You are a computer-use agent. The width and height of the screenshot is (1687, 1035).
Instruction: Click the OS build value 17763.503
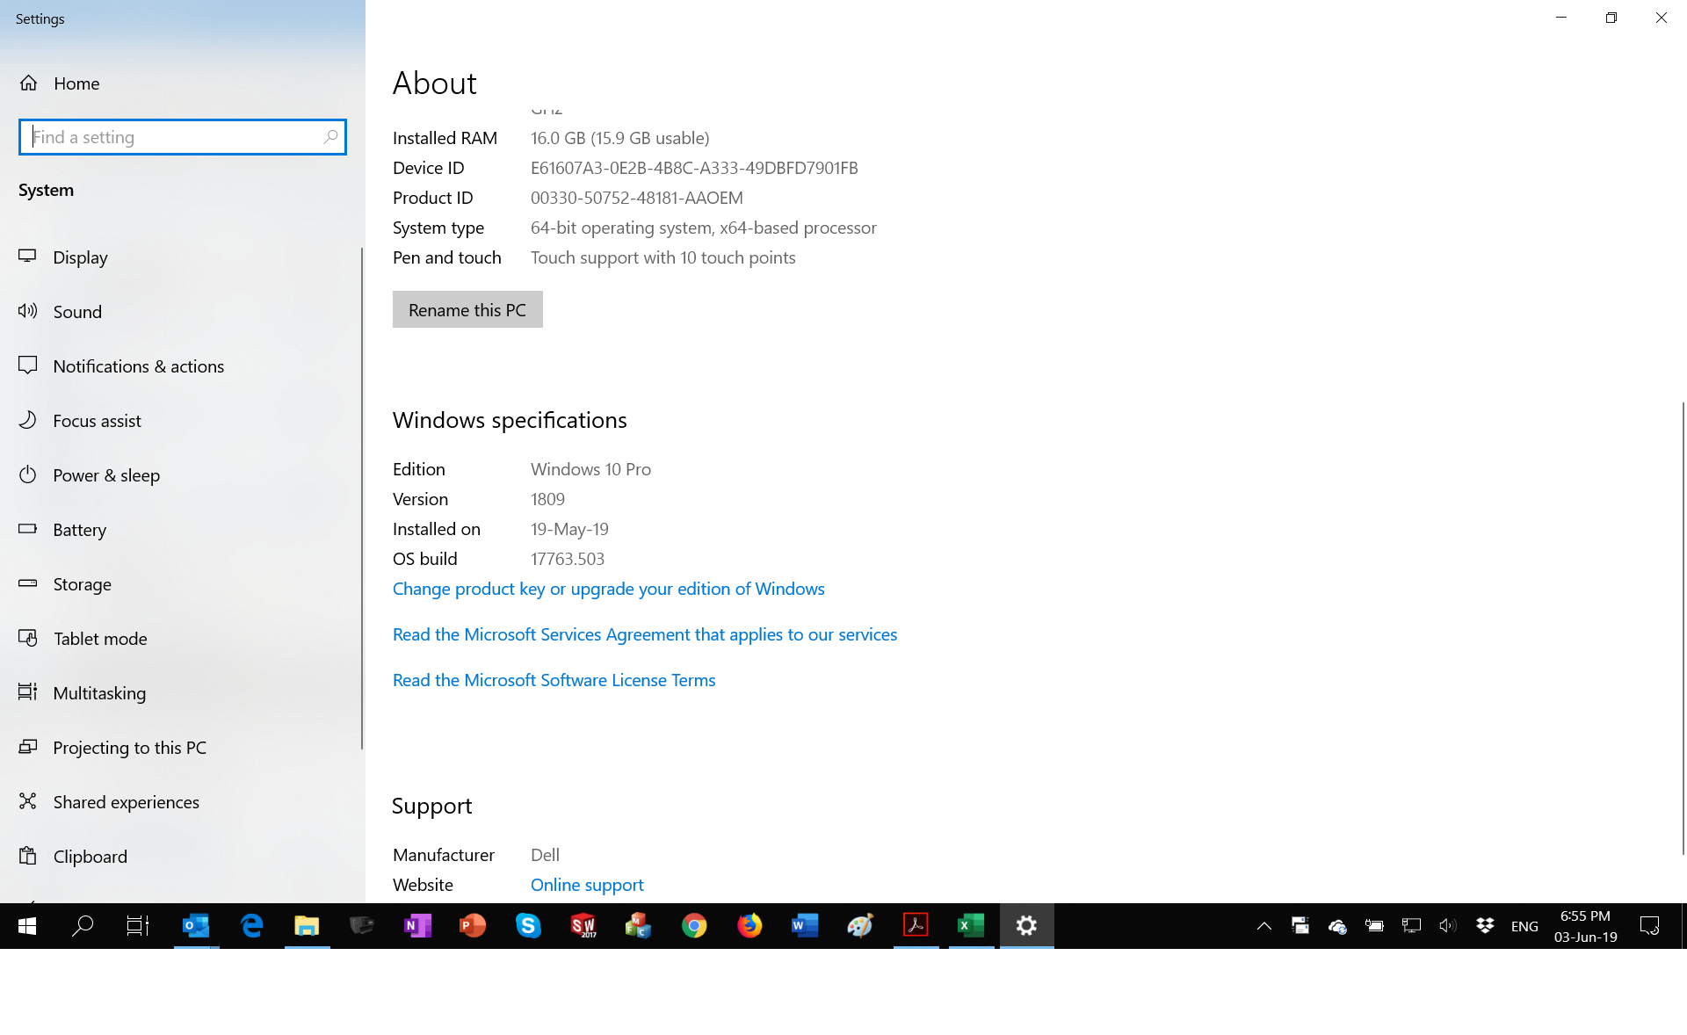[568, 559]
